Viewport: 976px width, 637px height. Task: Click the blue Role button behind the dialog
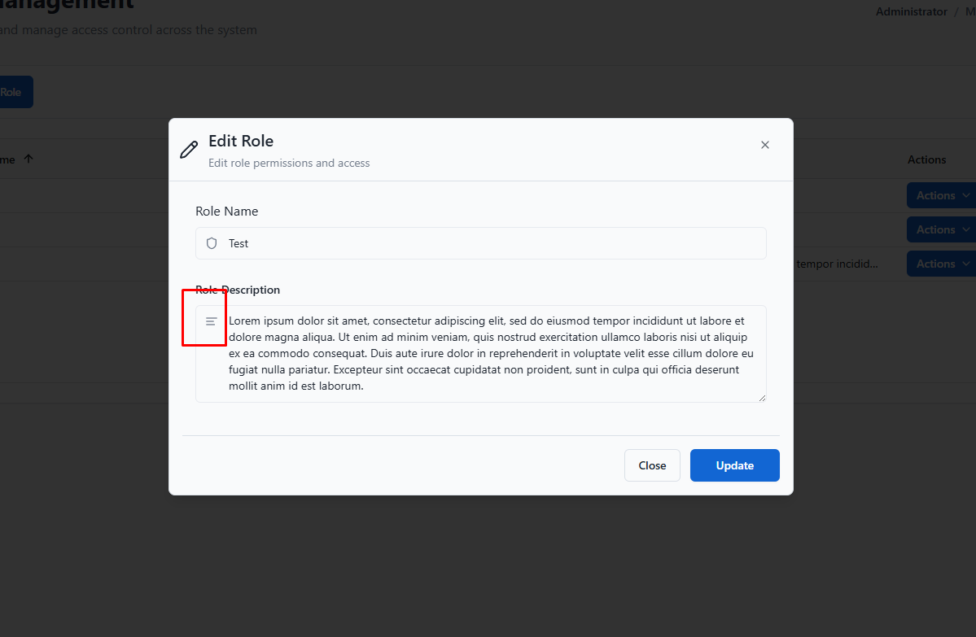[x=12, y=92]
